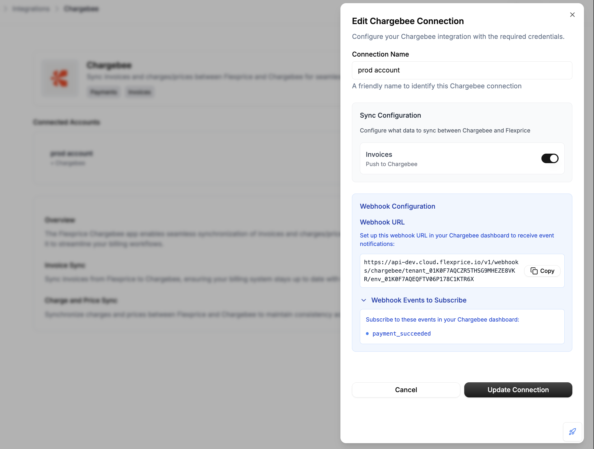This screenshot has width=594, height=449.
Task: Click the rocket launch icon at bottom right
Action: point(572,432)
